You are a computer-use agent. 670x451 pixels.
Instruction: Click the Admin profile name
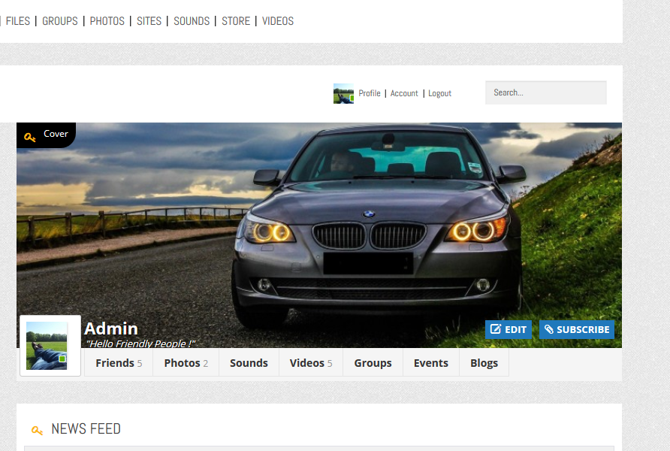[111, 328]
